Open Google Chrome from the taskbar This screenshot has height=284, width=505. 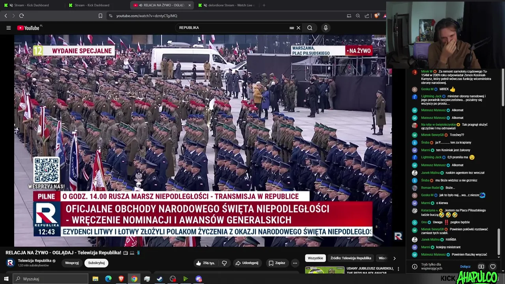(x=134, y=279)
